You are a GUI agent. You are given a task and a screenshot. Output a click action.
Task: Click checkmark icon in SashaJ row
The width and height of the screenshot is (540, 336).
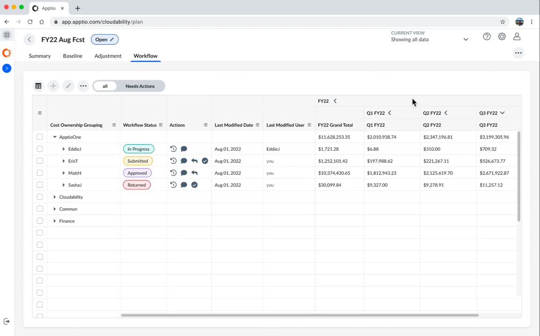click(195, 185)
